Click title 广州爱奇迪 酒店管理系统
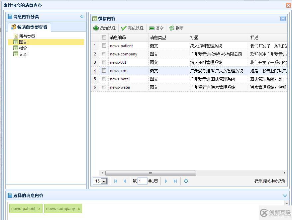 213,79
